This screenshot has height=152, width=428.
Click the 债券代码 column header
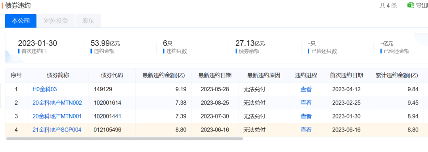coord(112,75)
